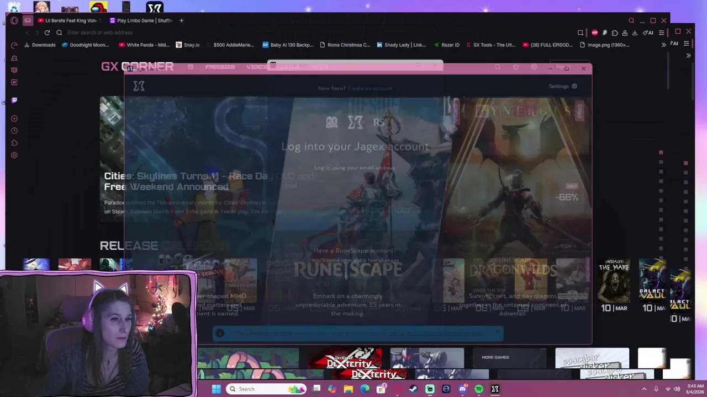Open Discord from the taskbar

(462, 389)
